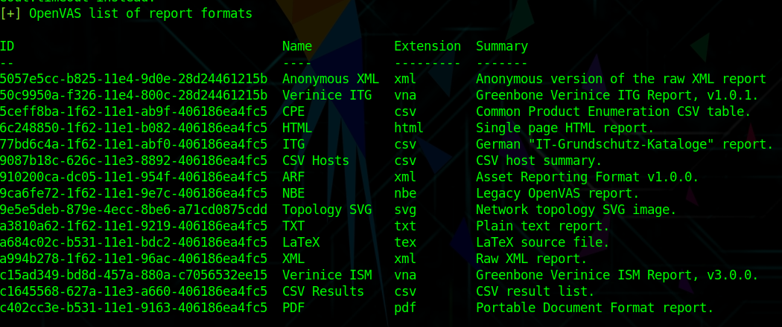Click the ID starting with a994b278

point(133,259)
